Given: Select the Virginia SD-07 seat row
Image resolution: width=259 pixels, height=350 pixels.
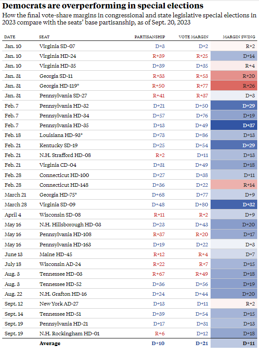Looking at the screenshot, I should [x=130, y=46].
